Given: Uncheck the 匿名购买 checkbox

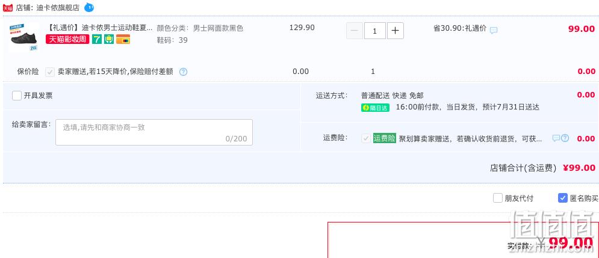Looking at the screenshot, I should [x=562, y=198].
